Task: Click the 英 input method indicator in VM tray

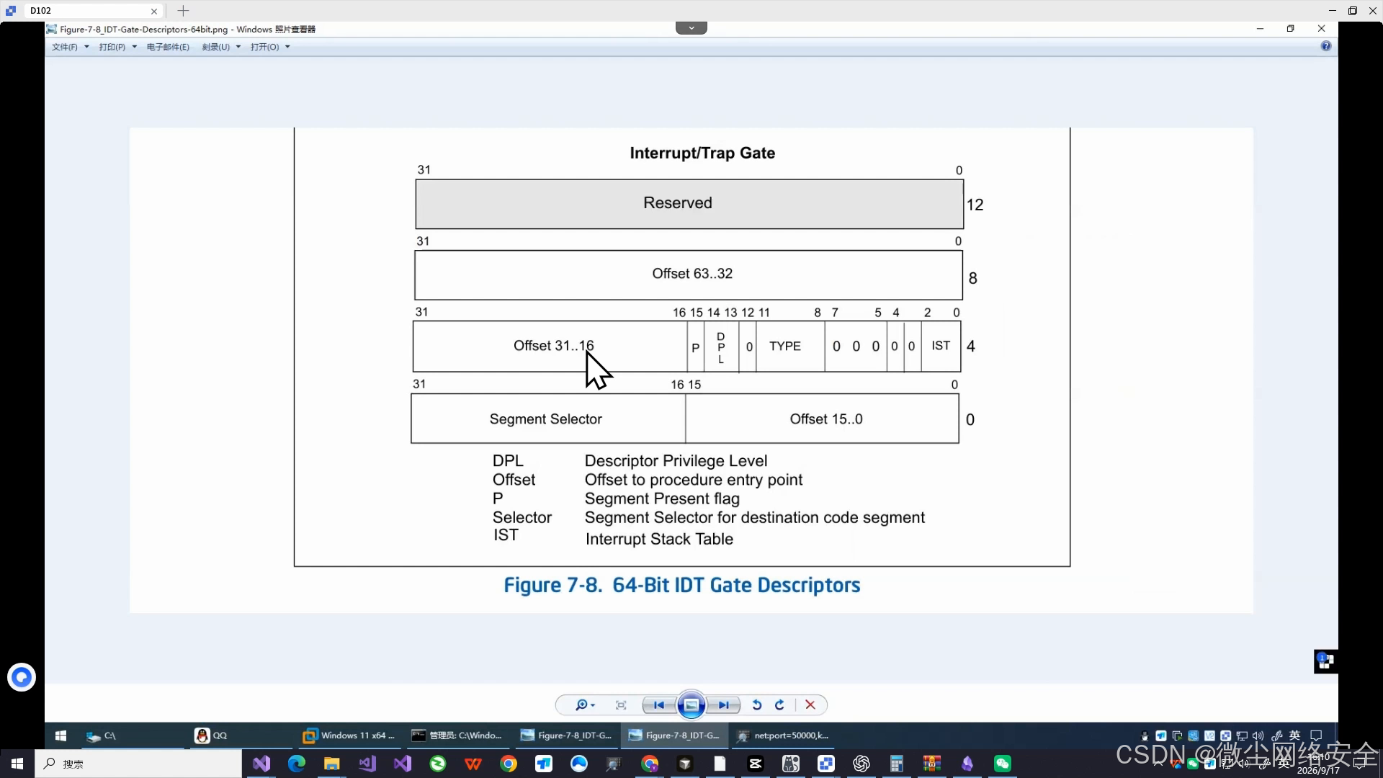Action: pos(1294,735)
